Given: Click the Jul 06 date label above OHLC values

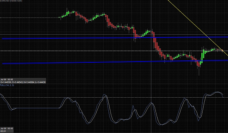Looking at the screenshot, I should 7,79.
